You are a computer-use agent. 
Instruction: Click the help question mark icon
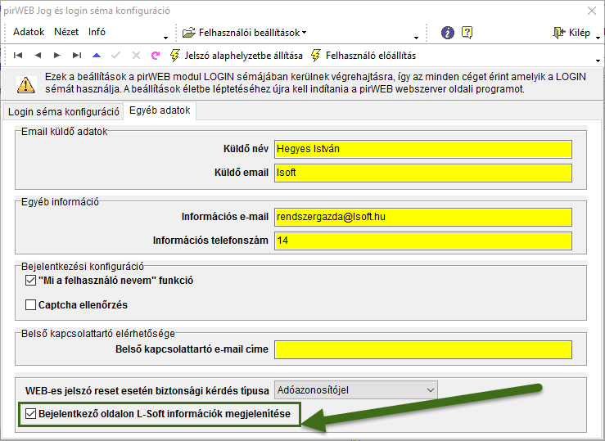pyautogui.click(x=467, y=33)
